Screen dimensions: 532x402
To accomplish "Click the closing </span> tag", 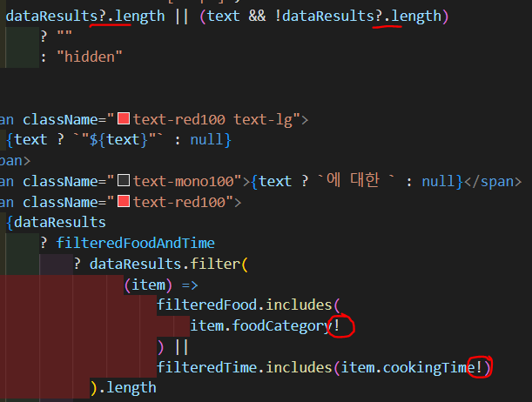I will coord(493,181).
